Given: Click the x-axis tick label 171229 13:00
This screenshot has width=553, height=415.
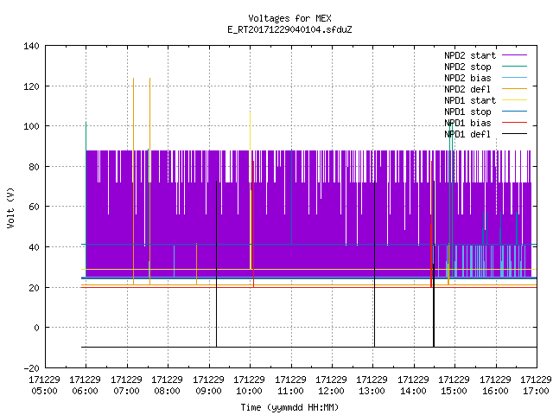Looking at the screenshot, I should point(372,386).
